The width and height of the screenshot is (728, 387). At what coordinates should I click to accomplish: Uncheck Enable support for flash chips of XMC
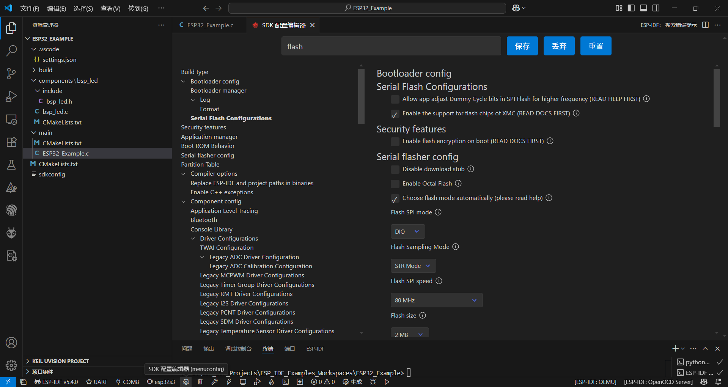(x=395, y=113)
